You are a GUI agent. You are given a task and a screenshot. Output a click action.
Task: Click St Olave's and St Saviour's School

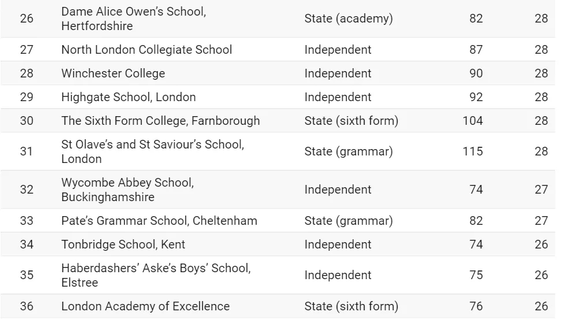153,151
